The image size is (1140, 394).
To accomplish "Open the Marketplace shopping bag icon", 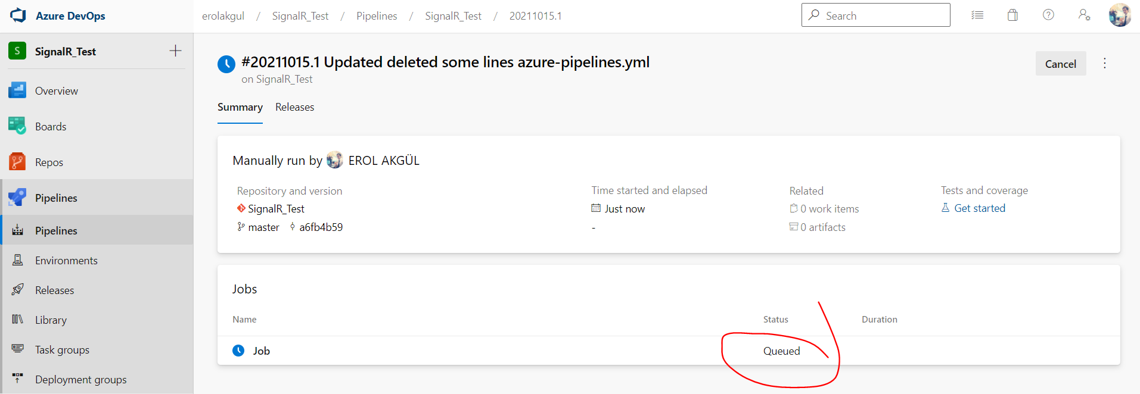I will pos(1012,15).
